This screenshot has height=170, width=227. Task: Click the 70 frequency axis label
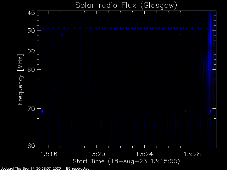pos(31,109)
